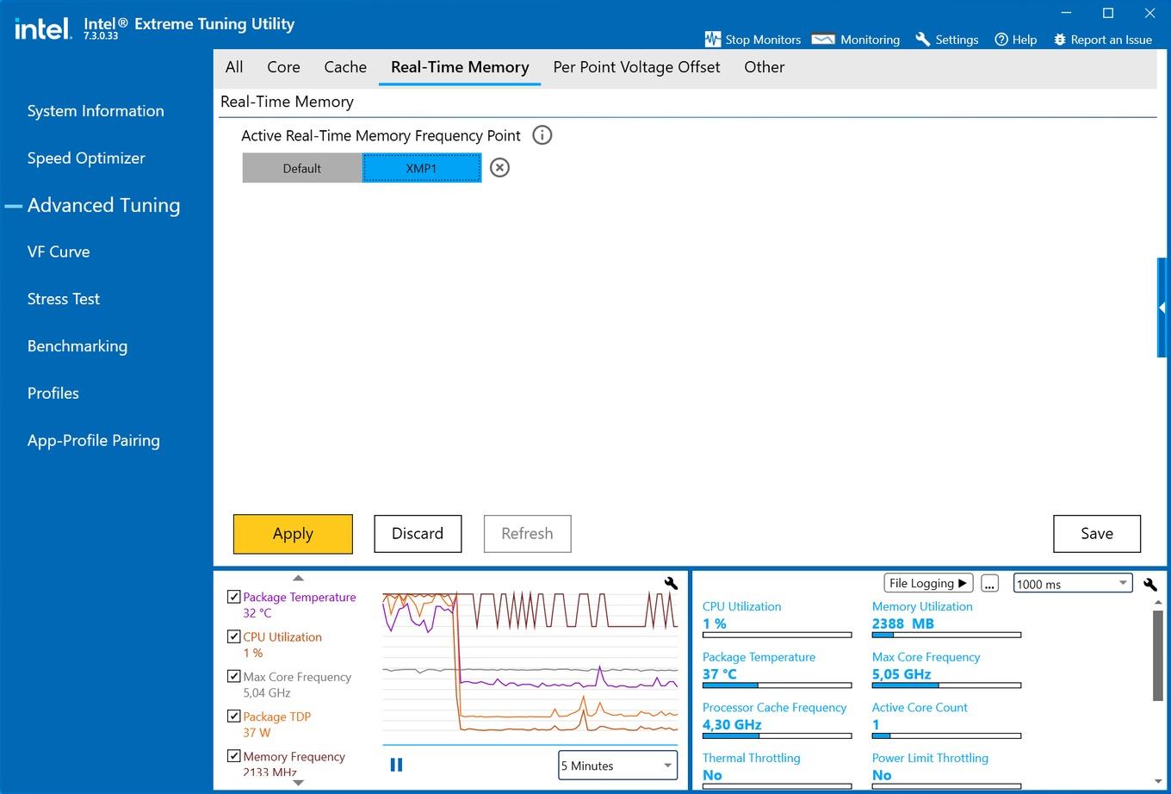Click the Memory Utilization progress bar
1171x794 pixels.
click(946, 635)
